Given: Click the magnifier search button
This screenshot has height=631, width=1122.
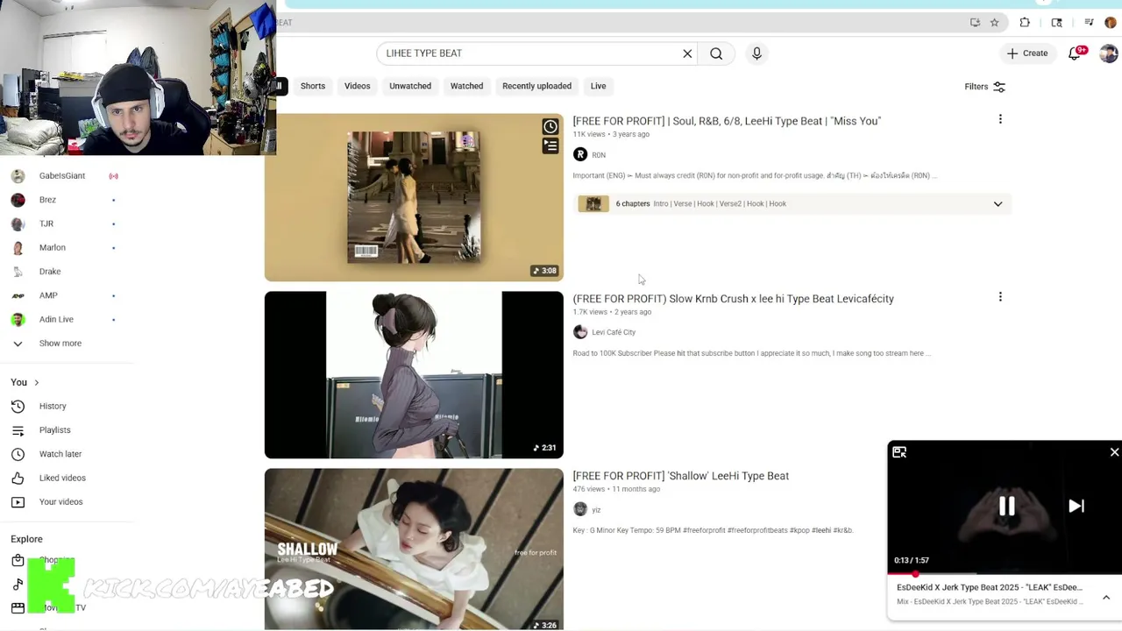Looking at the screenshot, I should click(x=716, y=53).
